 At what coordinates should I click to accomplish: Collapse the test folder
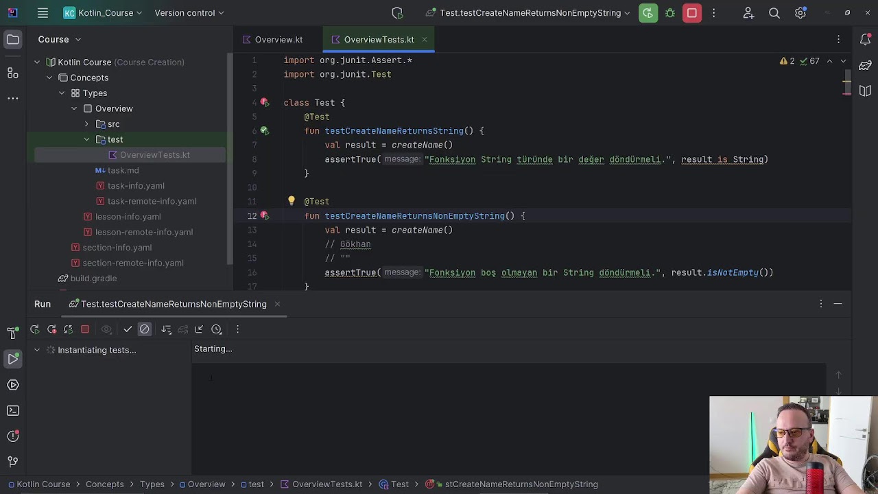[x=86, y=139]
